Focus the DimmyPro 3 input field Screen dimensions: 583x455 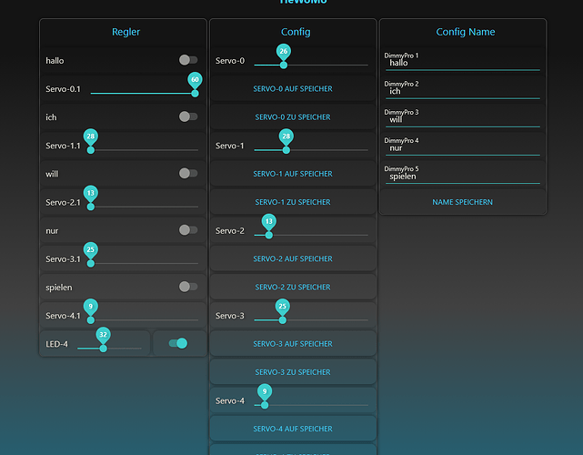point(462,119)
